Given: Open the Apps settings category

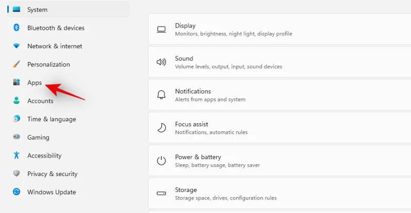Looking at the screenshot, I should point(34,83).
